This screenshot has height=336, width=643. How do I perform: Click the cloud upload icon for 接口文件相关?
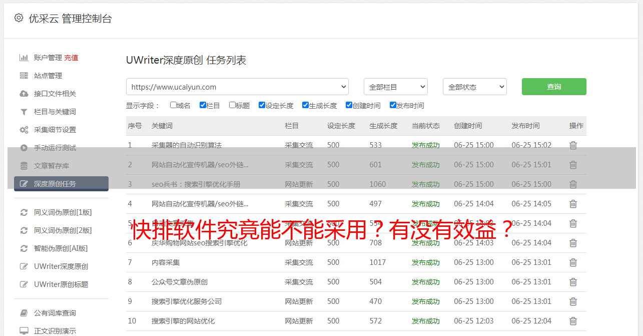(x=24, y=94)
